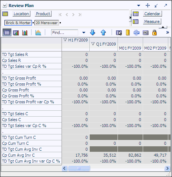Go to previous page position
Image resolution: width=172 pixels, height=177 pixels.
[x=67, y=15]
